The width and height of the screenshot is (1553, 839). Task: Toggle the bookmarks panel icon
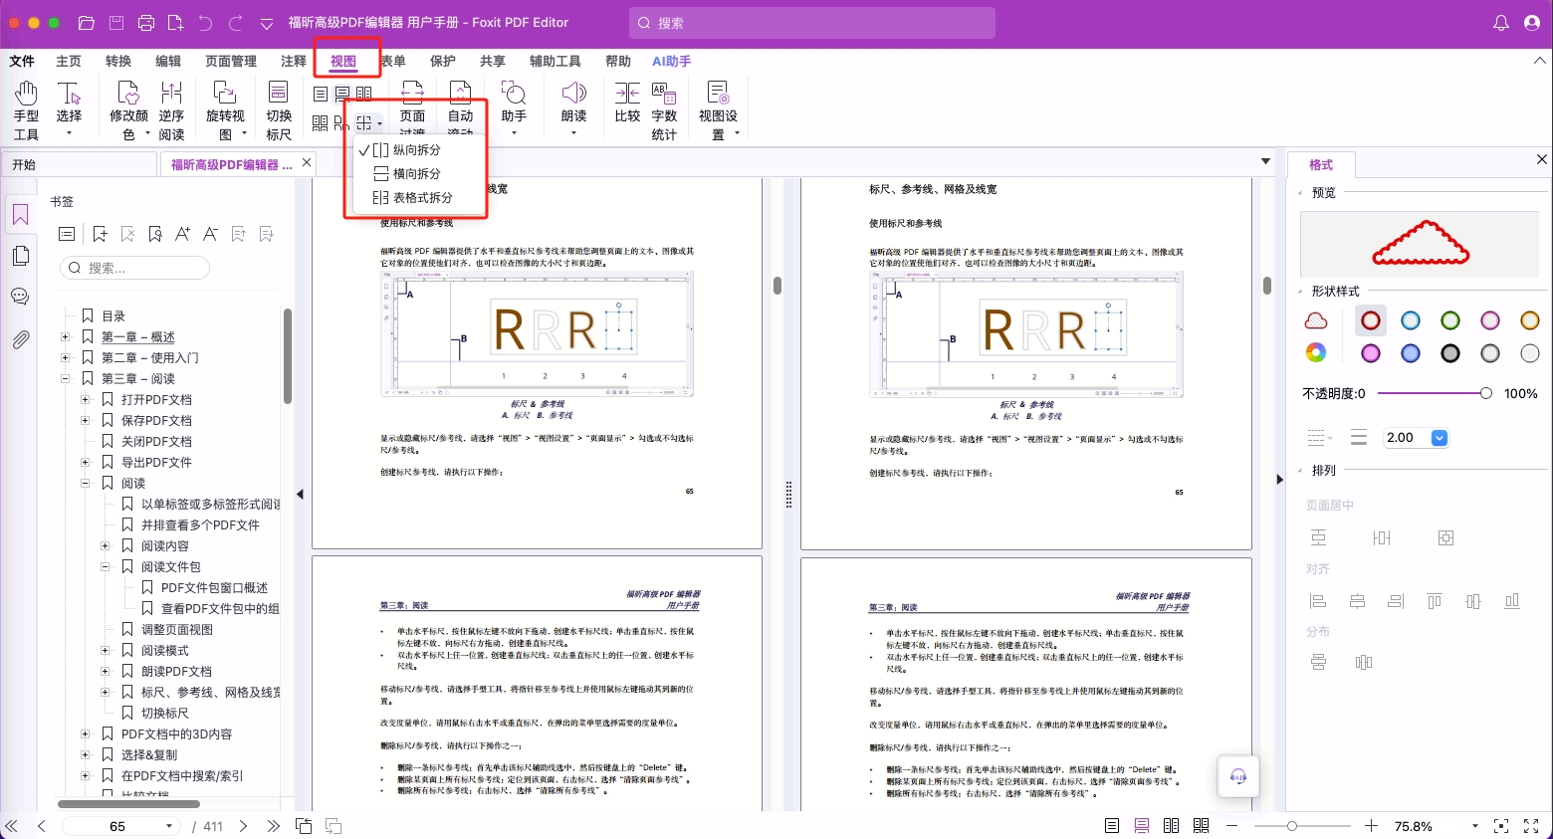coord(20,215)
